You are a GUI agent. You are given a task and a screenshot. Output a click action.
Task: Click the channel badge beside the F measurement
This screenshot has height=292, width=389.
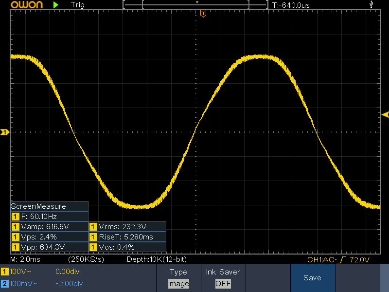click(16, 217)
